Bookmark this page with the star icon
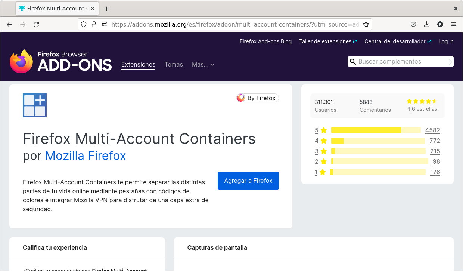Viewport: 463px width, 271px height. [366, 24]
